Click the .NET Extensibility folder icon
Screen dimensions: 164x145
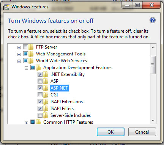coord(45,74)
